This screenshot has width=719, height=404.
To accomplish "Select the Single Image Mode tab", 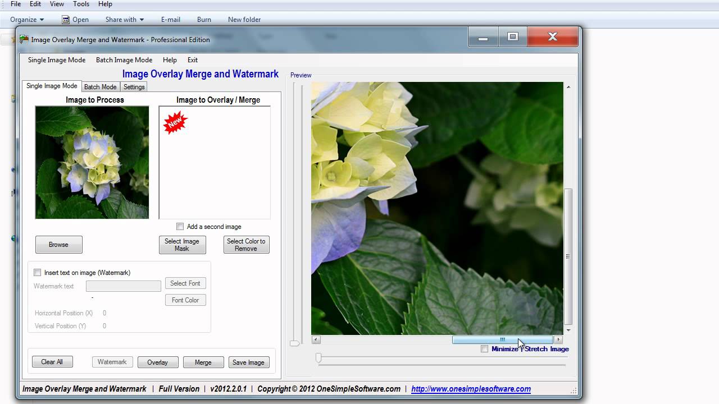I will coord(52,86).
